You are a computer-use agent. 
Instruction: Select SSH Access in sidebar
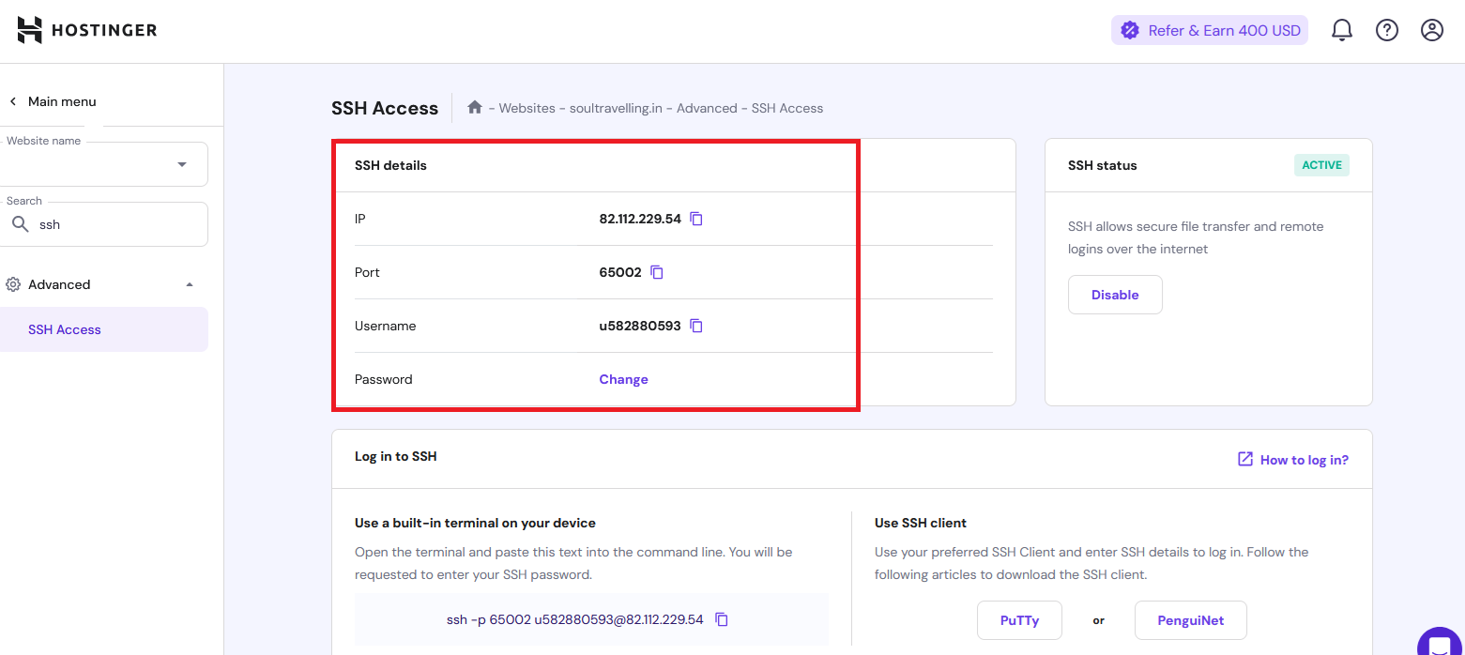click(65, 329)
